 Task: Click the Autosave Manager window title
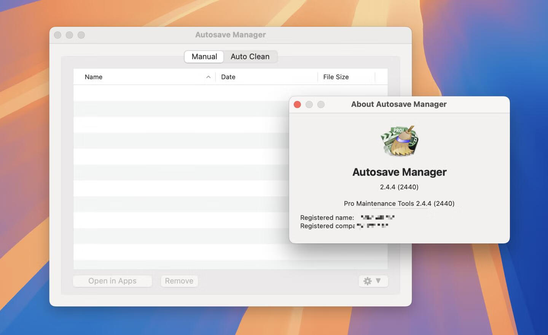click(230, 35)
